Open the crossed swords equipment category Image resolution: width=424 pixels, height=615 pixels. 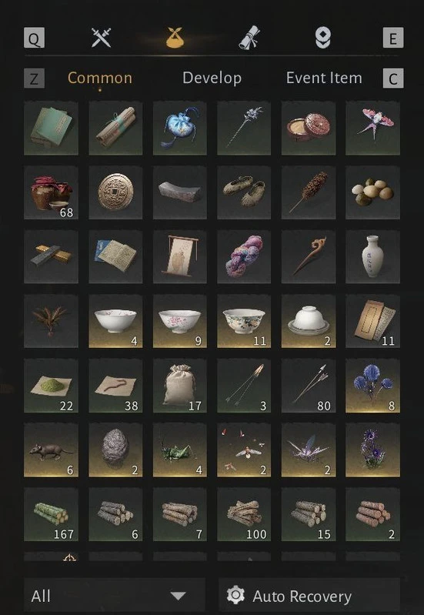[x=102, y=38]
